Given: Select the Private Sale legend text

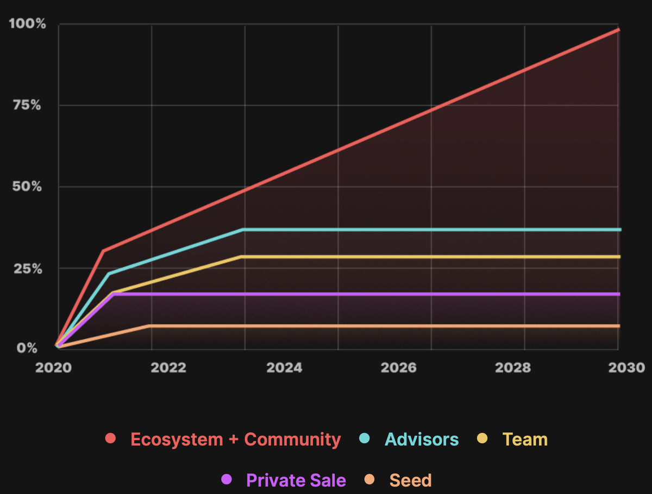Looking at the screenshot, I should coord(296,480).
